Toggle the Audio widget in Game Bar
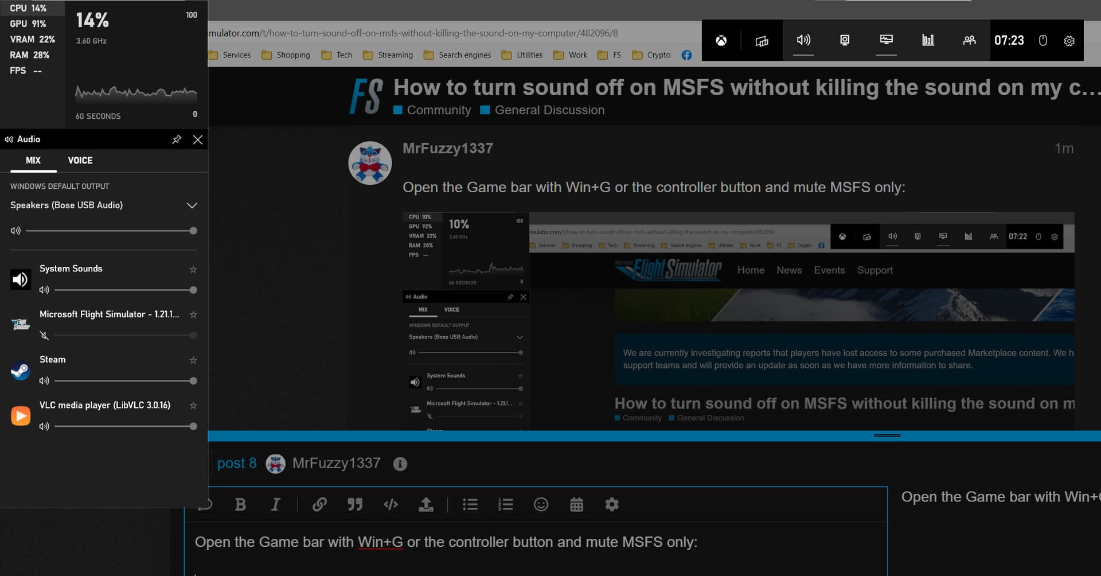Image resolution: width=1101 pixels, height=576 pixels. click(x=803, y=40)
